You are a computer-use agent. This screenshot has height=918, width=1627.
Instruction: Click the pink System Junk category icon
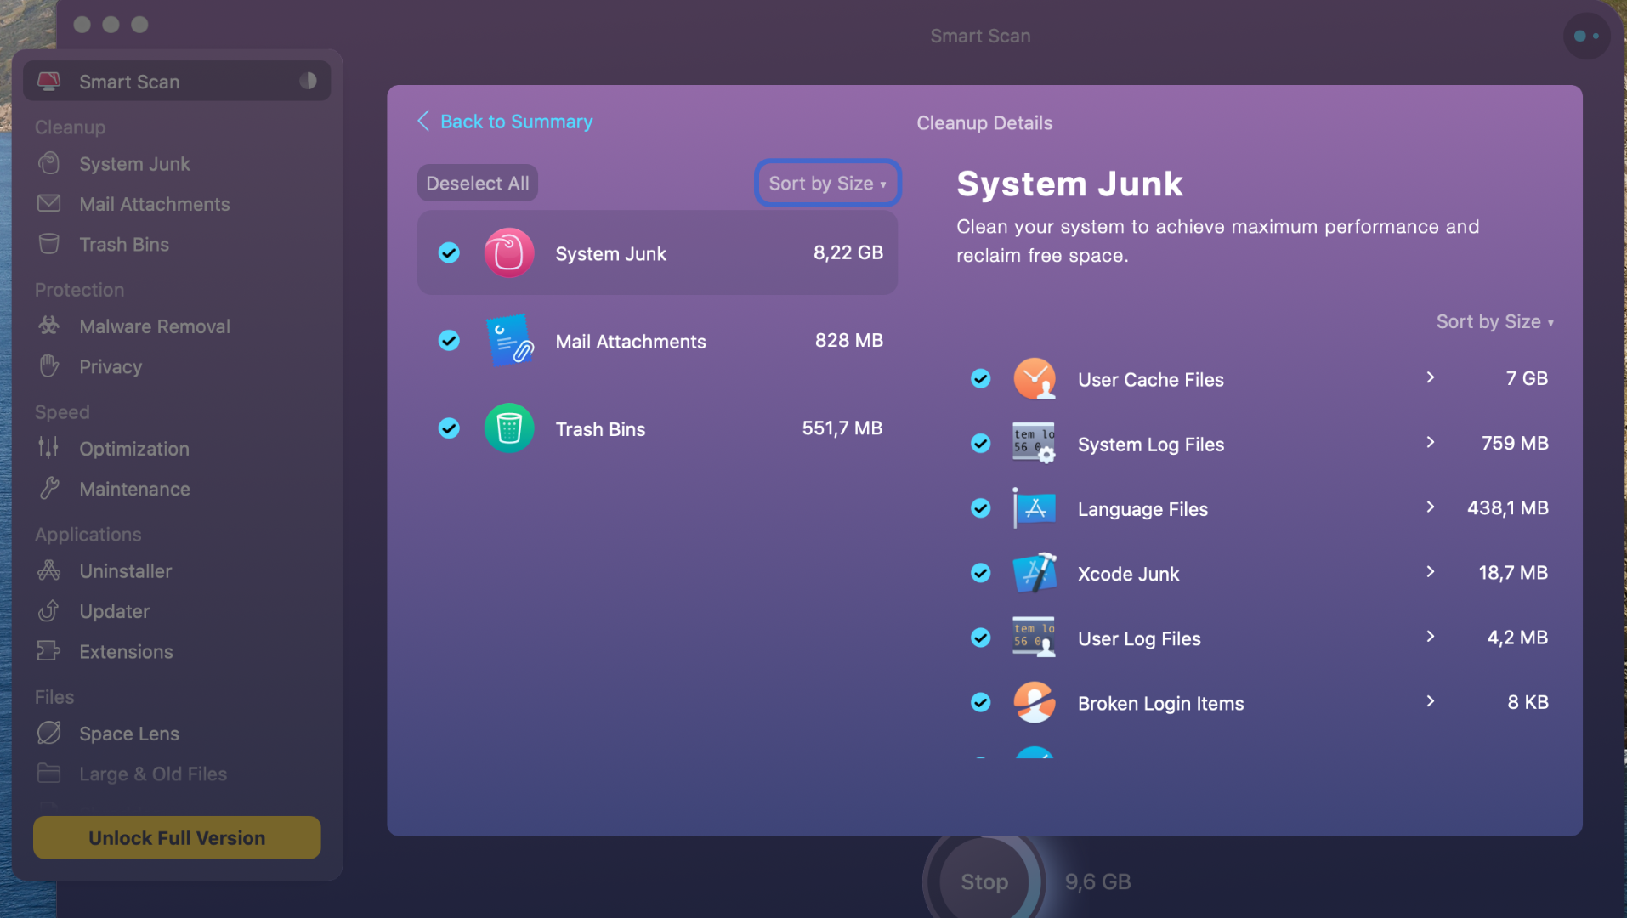[509, 253]
